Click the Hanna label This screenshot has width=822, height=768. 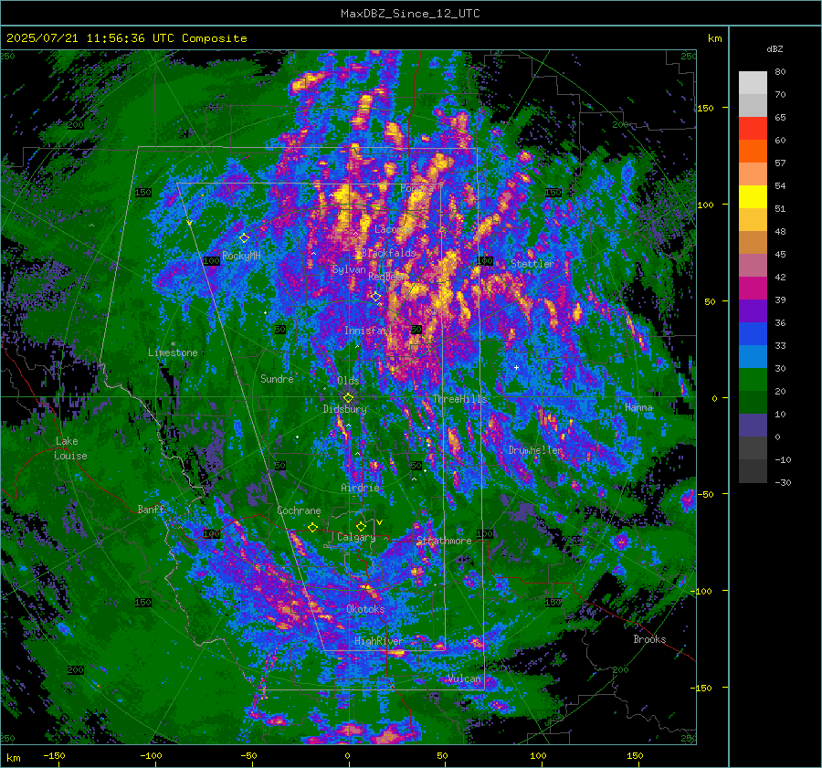coord(638,407)
